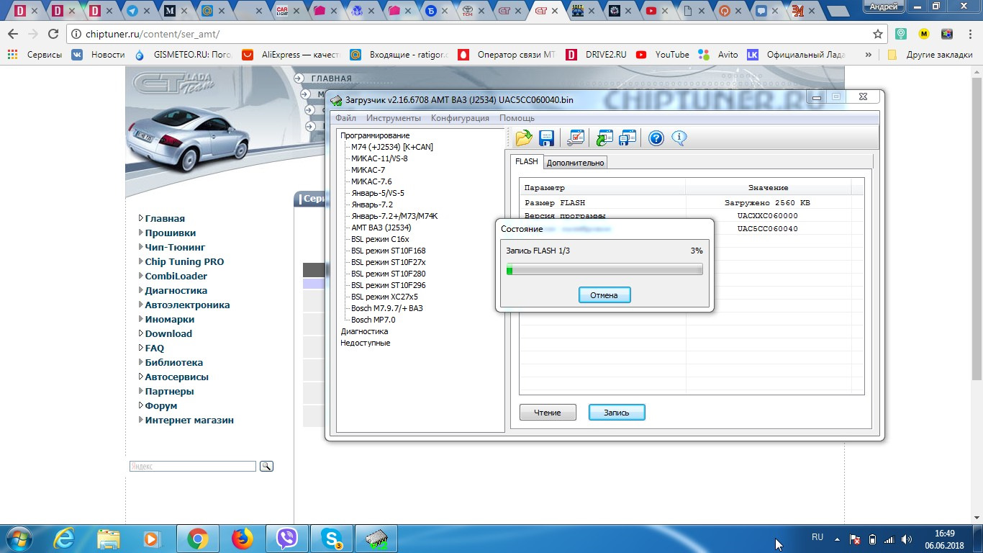Select Диагностика tree node
This screenshot has height=553, width=983.
pos(364,331)
